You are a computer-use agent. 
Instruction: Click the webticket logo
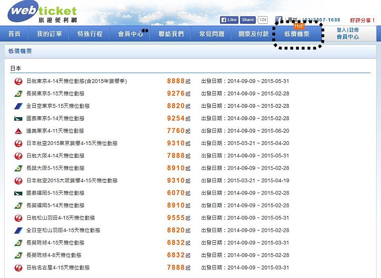pos(42,11)
